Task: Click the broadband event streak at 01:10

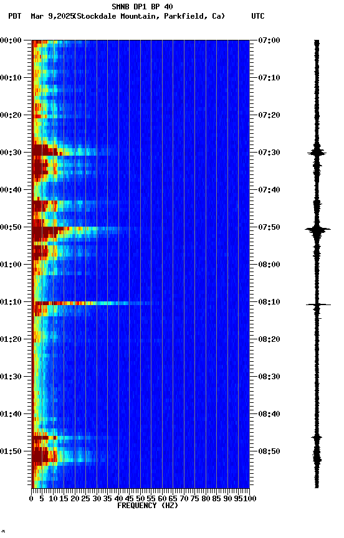Action: click(93, 303)
